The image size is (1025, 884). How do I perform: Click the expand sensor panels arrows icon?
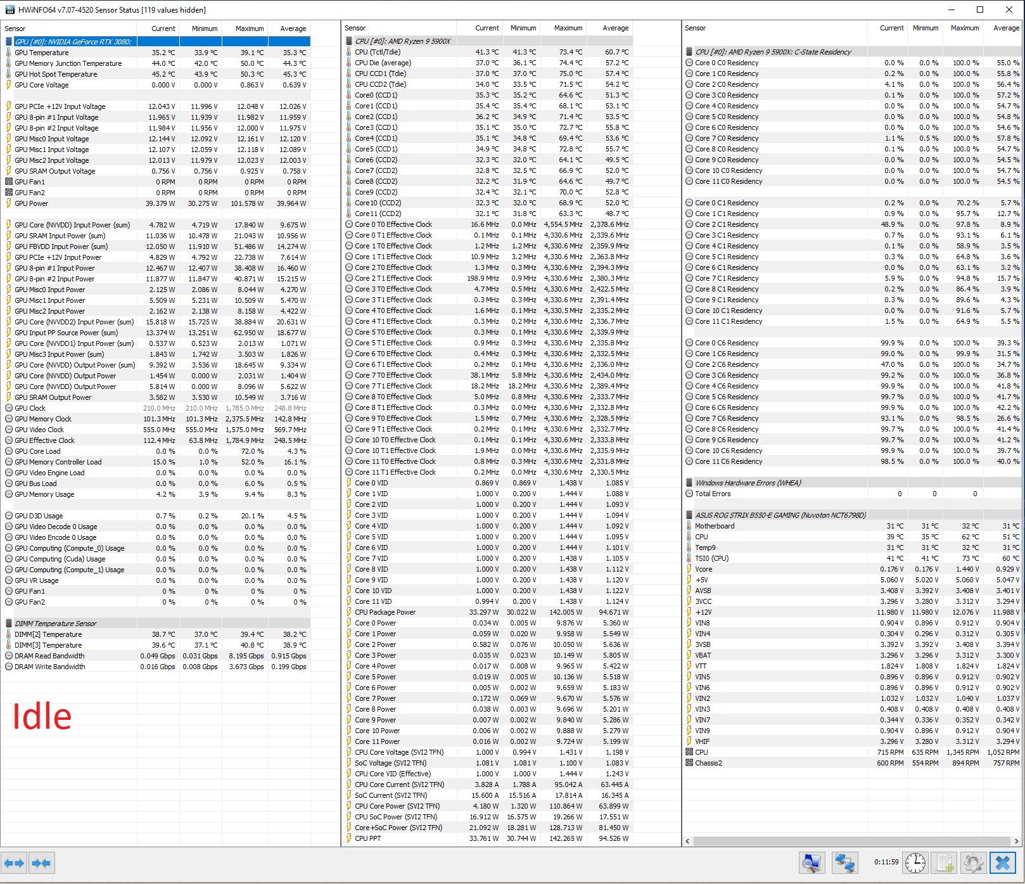point(14,863)
